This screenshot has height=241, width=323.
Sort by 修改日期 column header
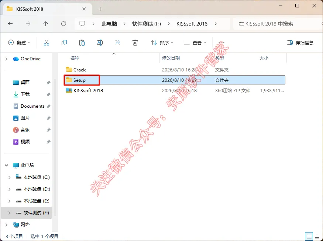[x=171, y=58]
